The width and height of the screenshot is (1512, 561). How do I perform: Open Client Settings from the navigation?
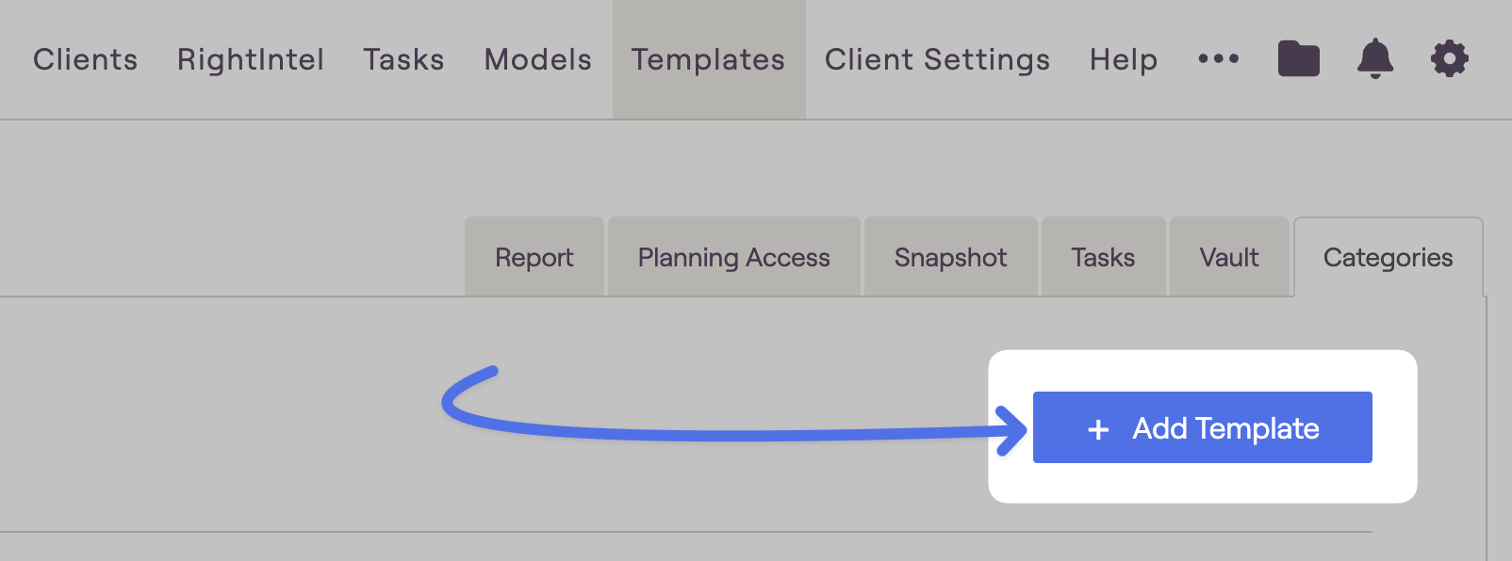pos(938,59)
